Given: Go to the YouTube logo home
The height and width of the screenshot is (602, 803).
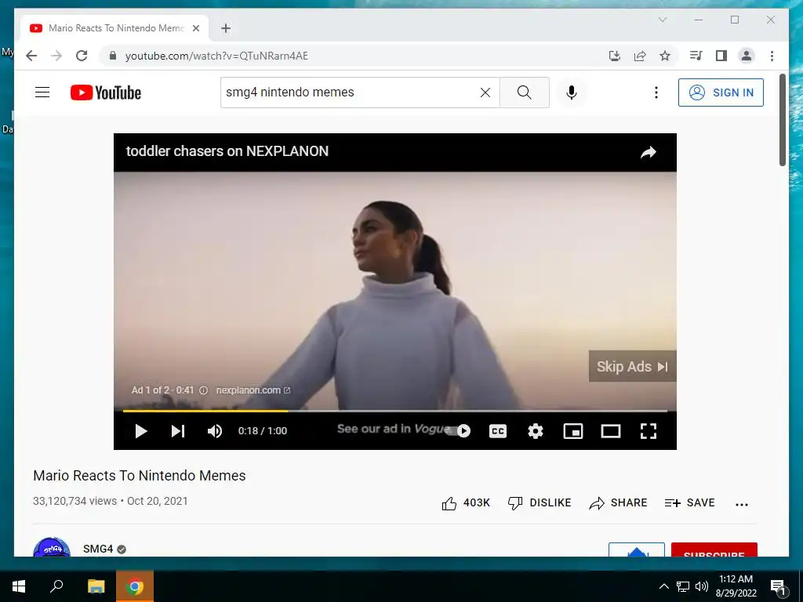Looking at the screenshot, I should coord(106,92).
